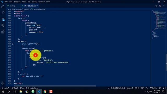167x94 pixels.
Task: Show hidden system tray icons
Action: [x=145, y=92]
